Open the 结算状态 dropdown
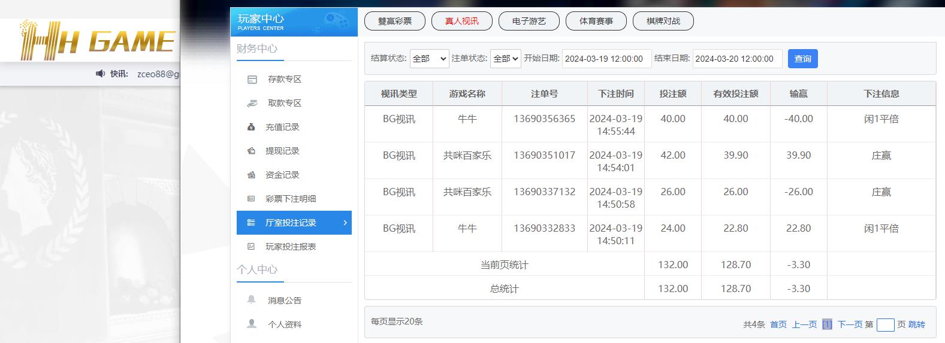 [429, 59]
